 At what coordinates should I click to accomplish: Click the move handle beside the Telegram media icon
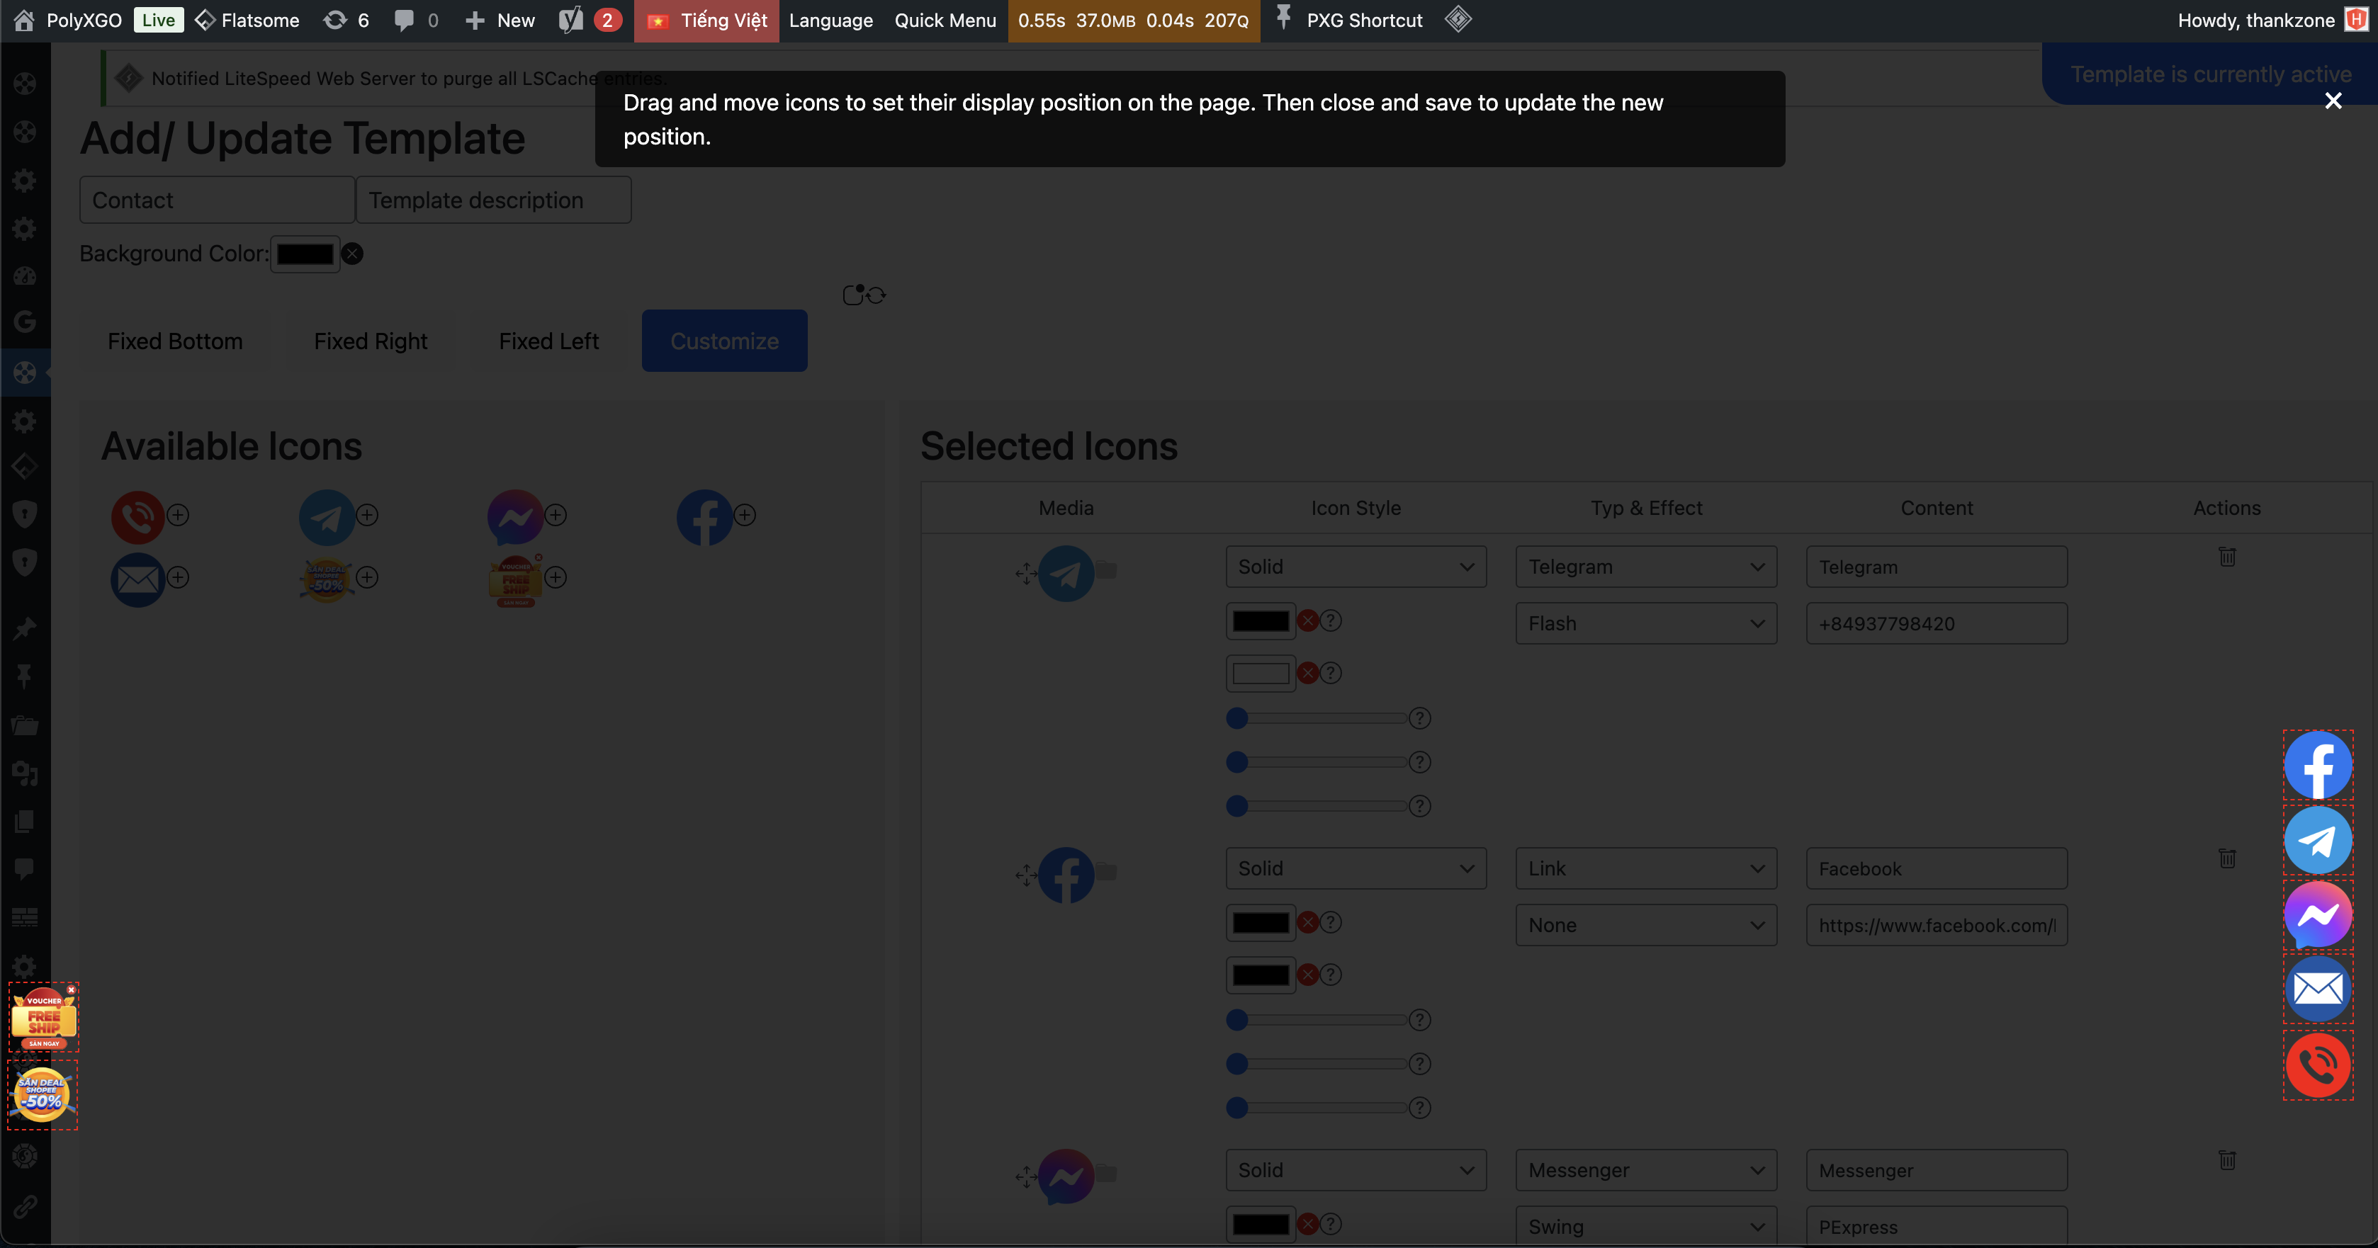tap(1025, 574)
